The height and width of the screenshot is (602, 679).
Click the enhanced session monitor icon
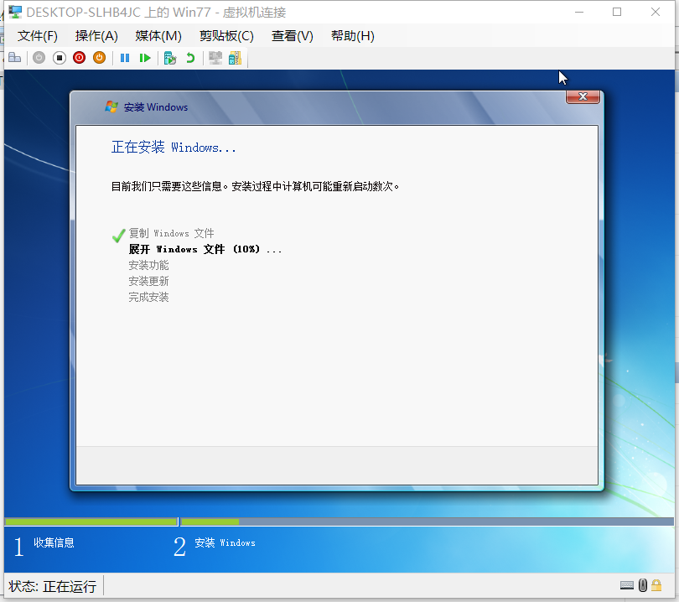tap(215, 58)
